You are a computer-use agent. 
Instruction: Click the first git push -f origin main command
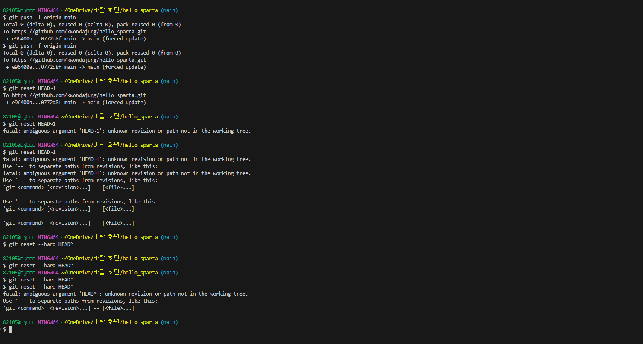click(x=43, y=18)
